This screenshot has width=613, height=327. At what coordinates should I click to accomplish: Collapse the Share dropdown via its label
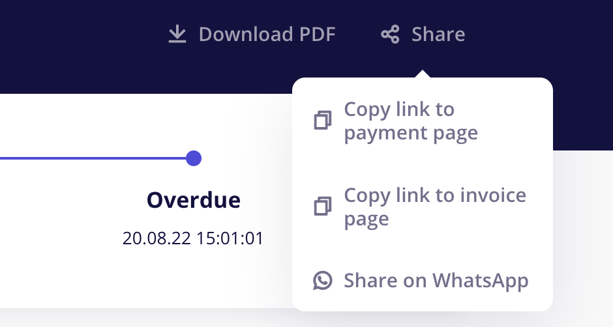438,35
